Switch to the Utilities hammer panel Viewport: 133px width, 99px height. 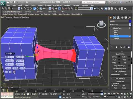click(x=129, y=18)
